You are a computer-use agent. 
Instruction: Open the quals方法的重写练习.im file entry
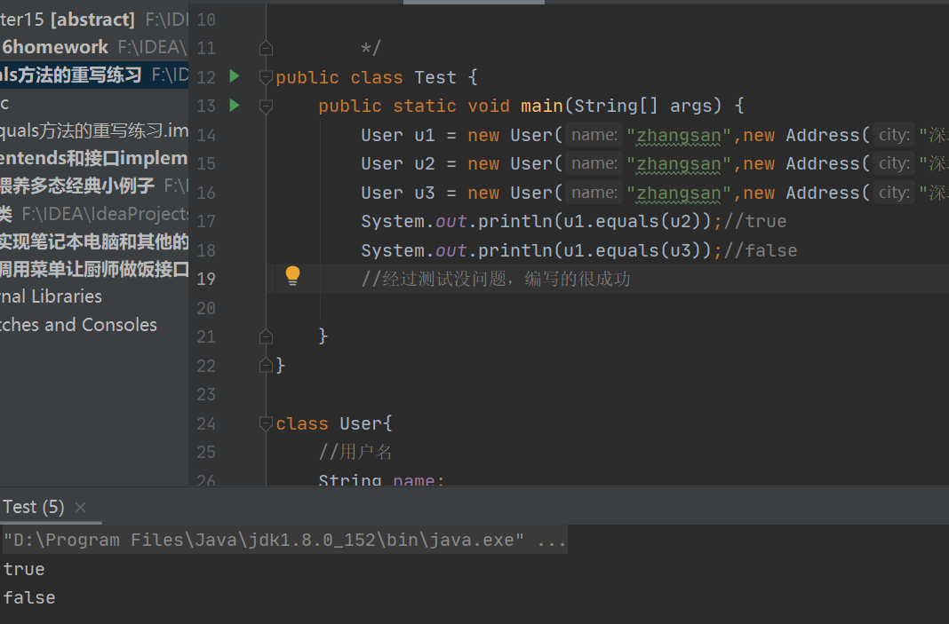coord(94,130)
